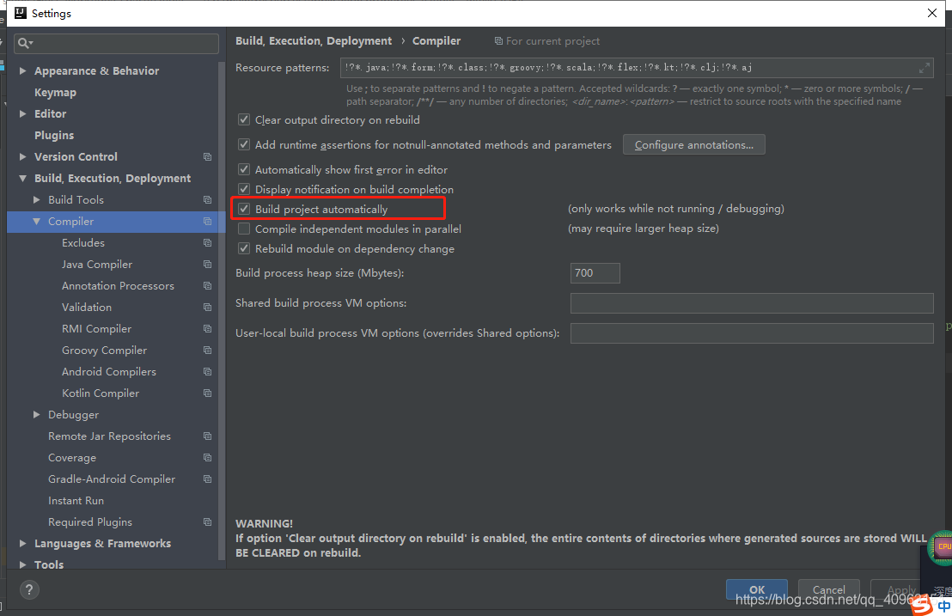Click project-level icon beside Annotation Processors
Screen dimensions: 952x616
[208, 286]
